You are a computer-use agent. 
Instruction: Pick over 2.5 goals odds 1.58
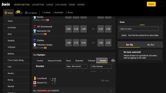(101, 43)
